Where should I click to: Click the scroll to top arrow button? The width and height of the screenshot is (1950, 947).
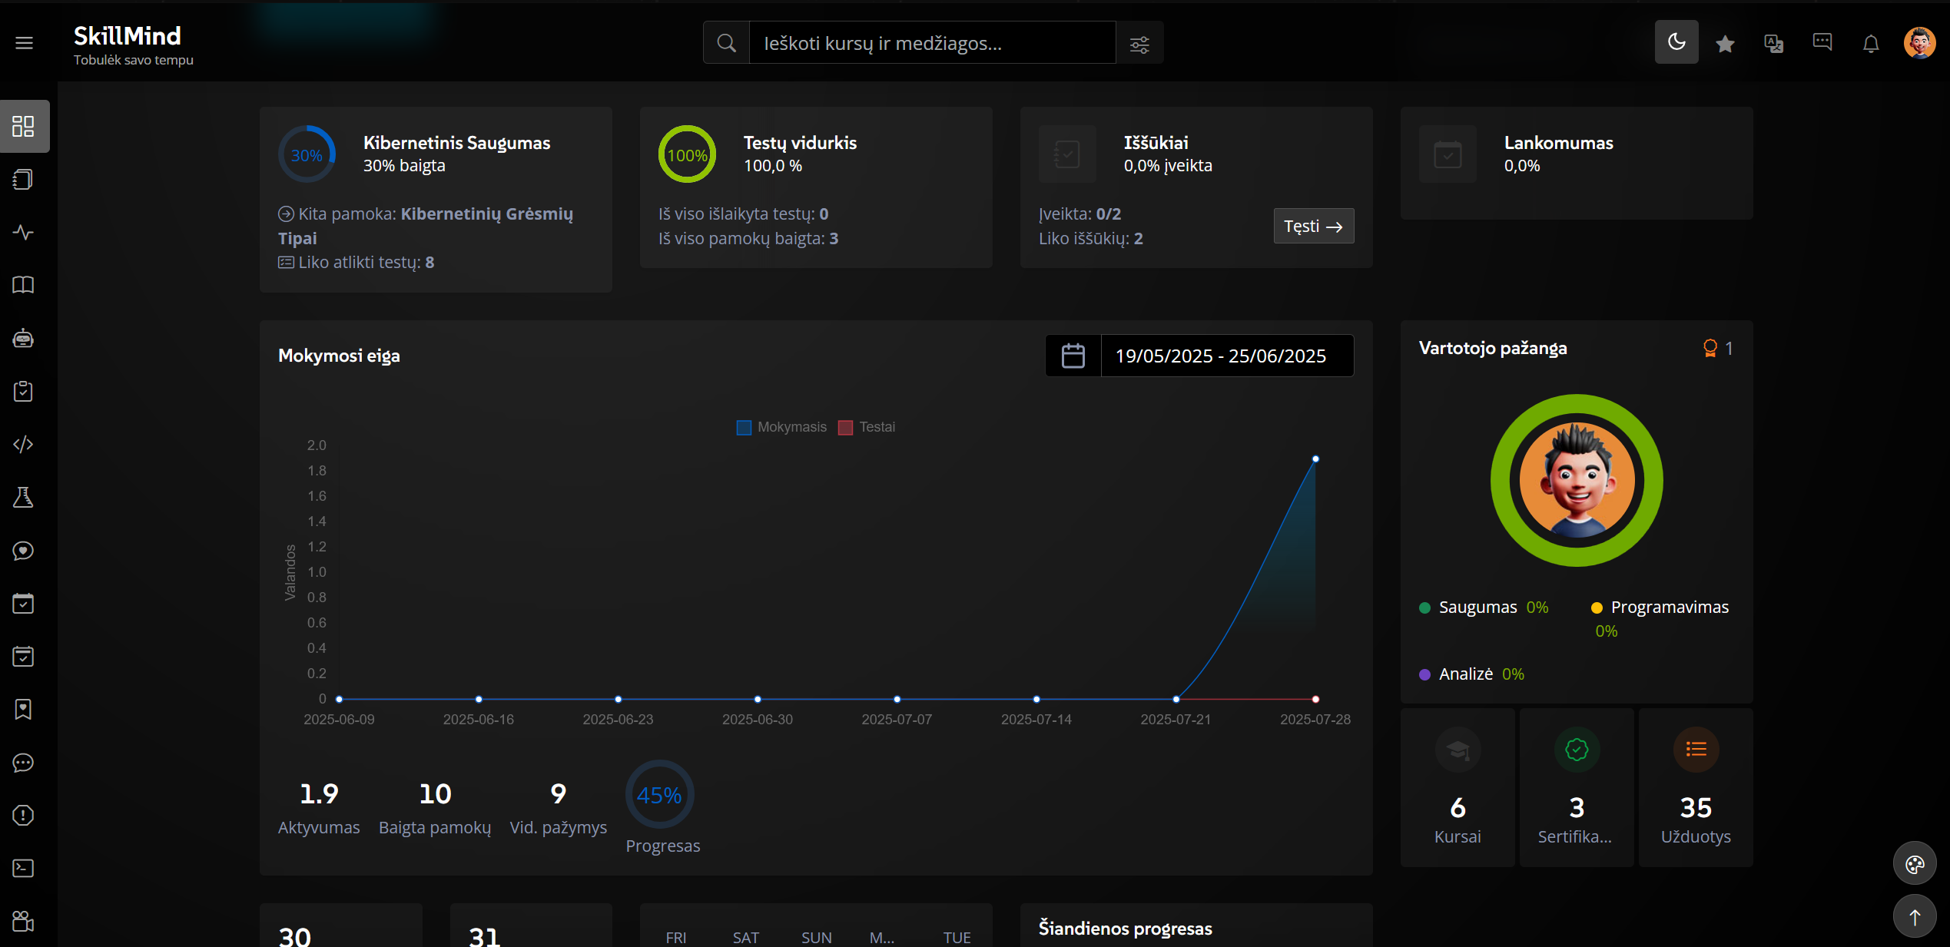[x=1914, y=916]
